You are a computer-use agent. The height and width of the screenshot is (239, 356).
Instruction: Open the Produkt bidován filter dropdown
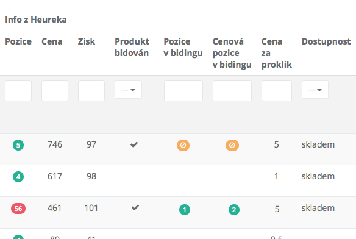point(128,90)
